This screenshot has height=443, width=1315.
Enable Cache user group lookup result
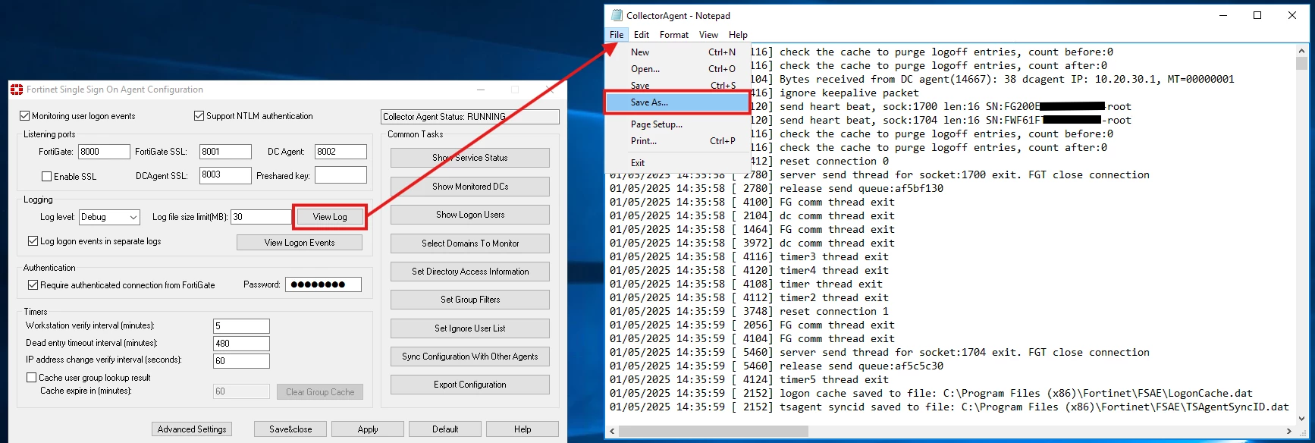[32, 378]
